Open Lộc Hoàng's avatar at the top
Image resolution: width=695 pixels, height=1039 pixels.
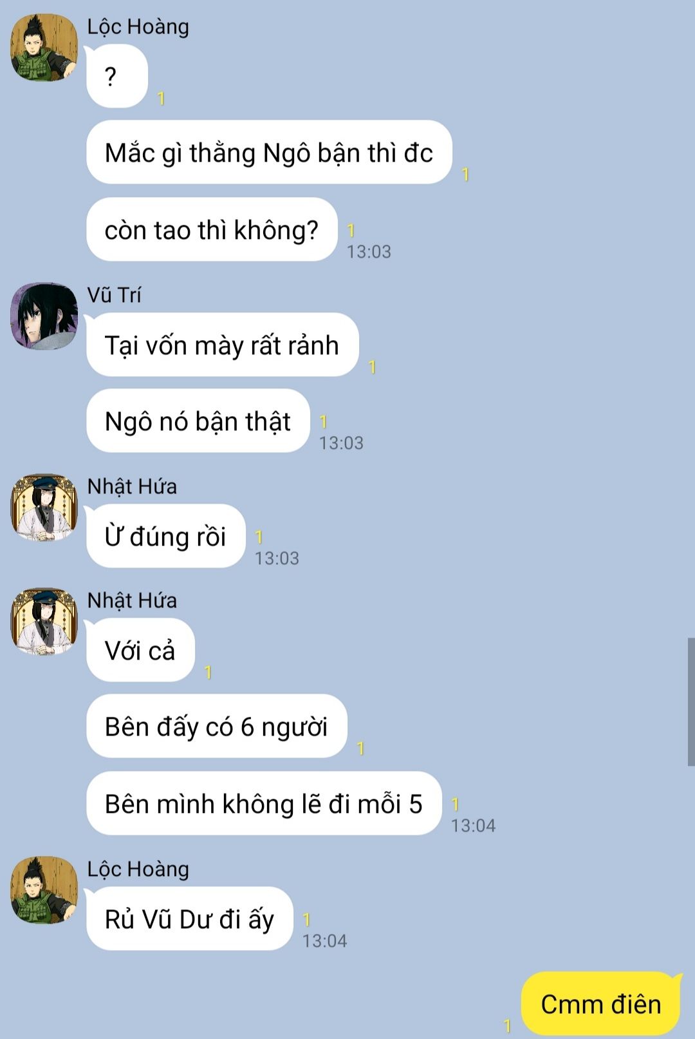pyautogui.click(x=44, y=48)
